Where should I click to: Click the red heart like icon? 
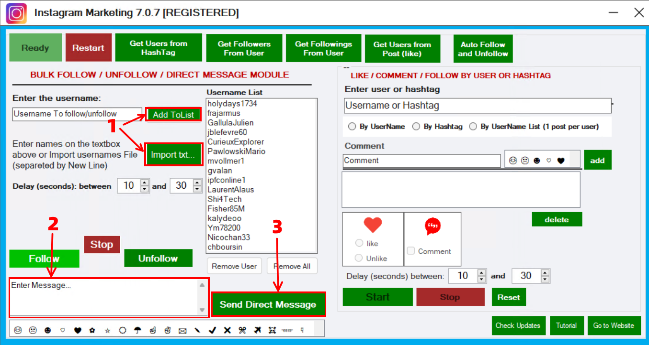point(373,225)
